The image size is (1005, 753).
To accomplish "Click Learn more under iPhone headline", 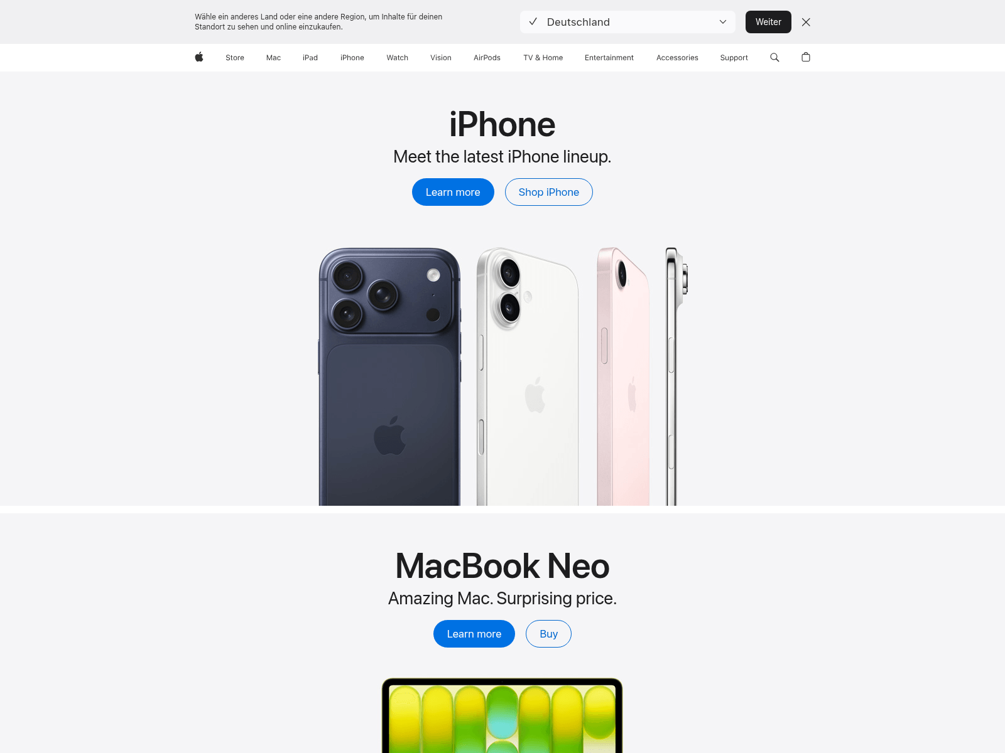I will [x=453, y=192].
